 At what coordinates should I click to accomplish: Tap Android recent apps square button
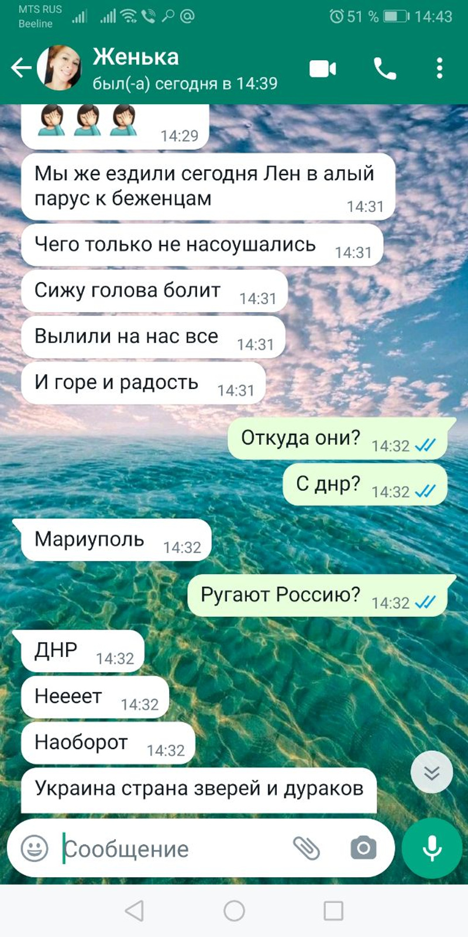[333, 911]
